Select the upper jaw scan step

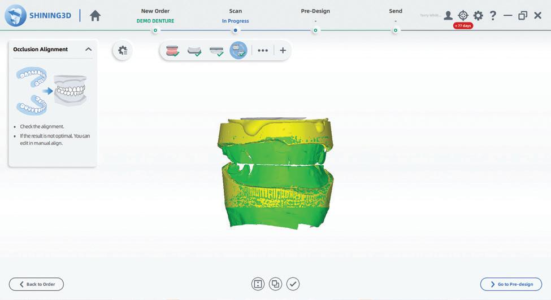(194, 51)
